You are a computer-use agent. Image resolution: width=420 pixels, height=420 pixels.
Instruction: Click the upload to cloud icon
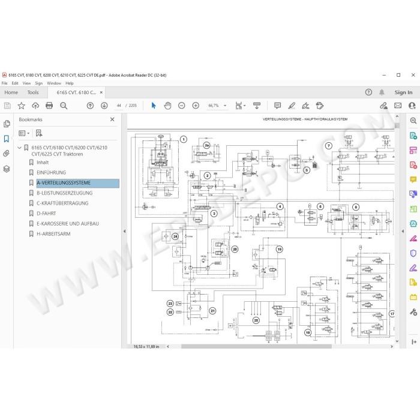35,106
